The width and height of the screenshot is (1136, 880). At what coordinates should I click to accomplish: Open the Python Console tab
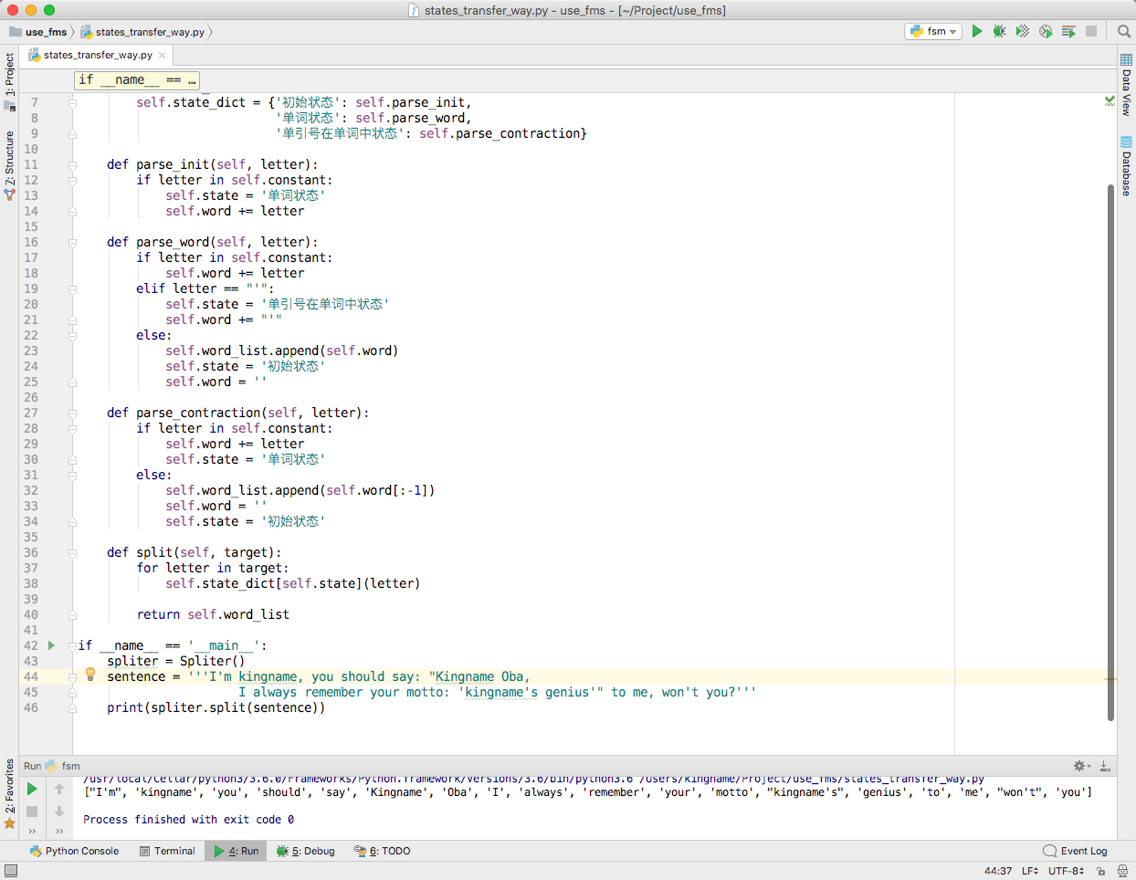pos(74,851)
